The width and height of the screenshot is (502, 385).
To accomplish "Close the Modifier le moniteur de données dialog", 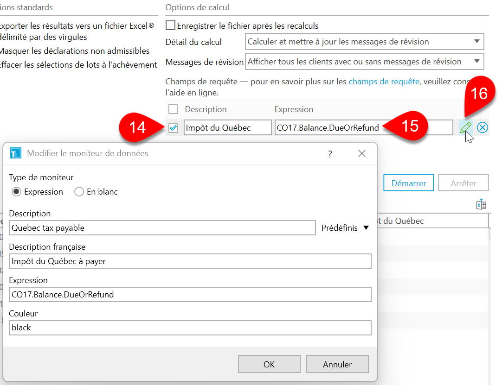I will coord(362,154).
